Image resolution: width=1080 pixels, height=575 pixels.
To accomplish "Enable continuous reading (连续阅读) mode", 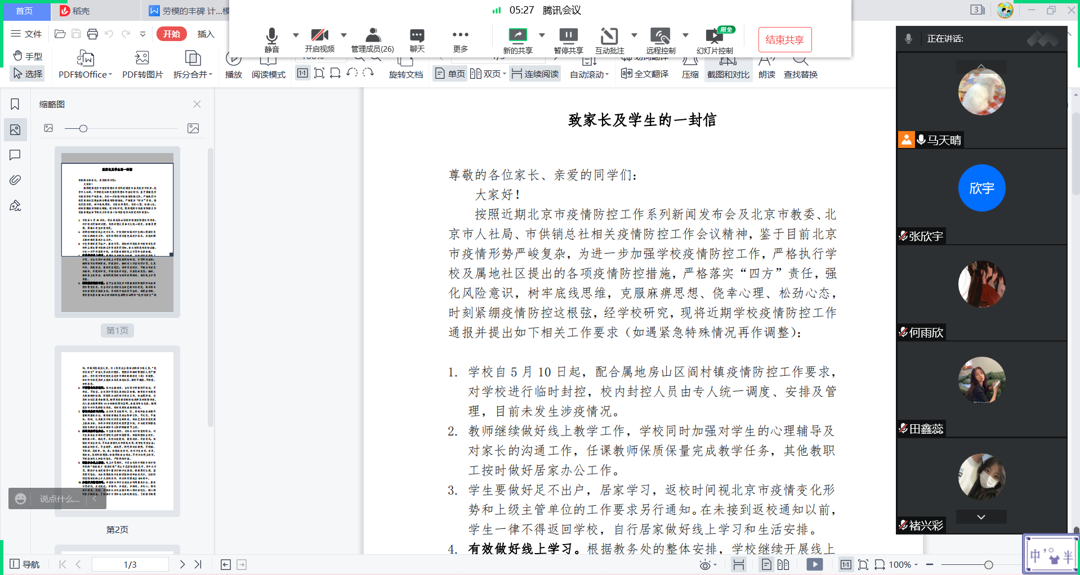I will (x=535, y=74).
